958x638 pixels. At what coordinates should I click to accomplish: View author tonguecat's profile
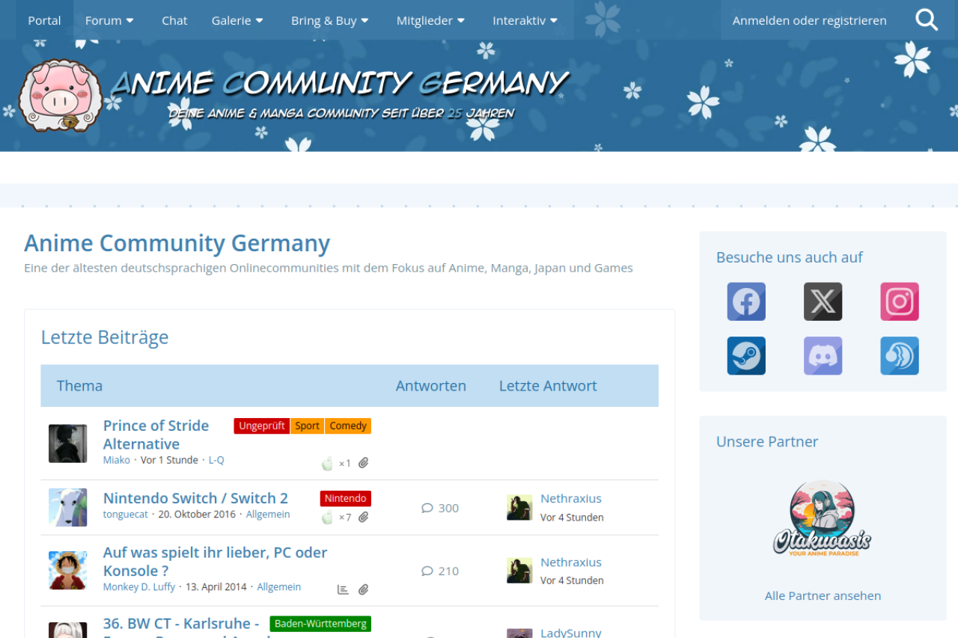[125, 515]
